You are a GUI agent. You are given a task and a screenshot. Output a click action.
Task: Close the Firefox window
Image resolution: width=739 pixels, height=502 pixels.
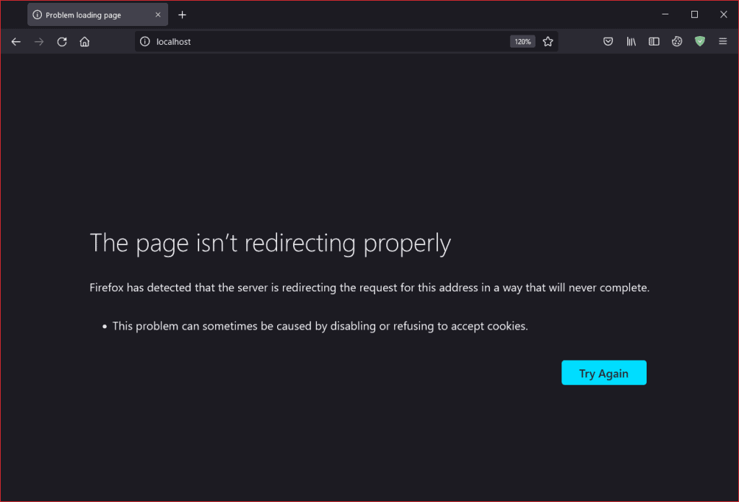(723, 14)
